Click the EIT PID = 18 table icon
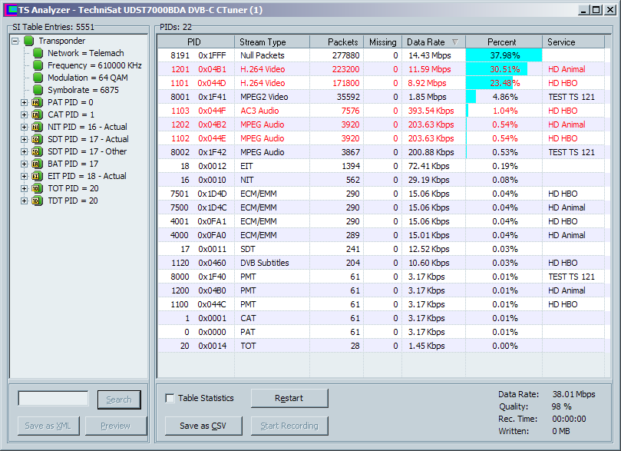Image resolution: width=621 pixels, height=451 pixels. [x=37, y=176]
